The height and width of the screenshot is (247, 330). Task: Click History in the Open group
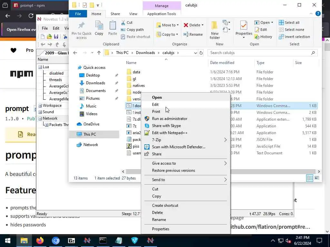(264, 37)
